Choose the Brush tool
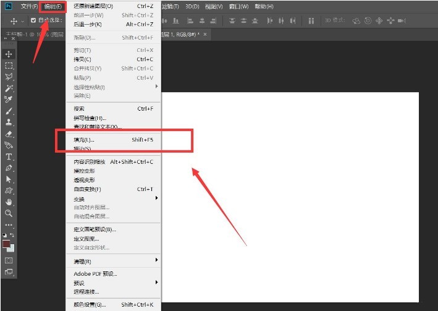This screenshot has height=311, width=438. pos(9,111)
